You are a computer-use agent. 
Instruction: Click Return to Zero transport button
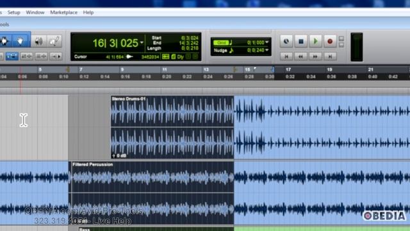286,56
